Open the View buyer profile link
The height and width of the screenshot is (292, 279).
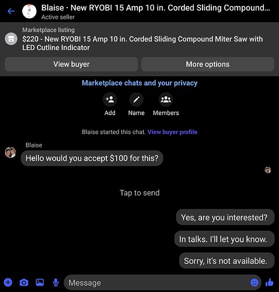tap(172, 132)
